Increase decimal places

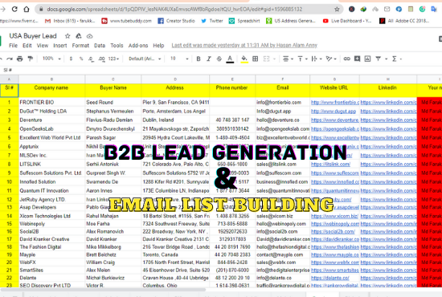point(101,59)
